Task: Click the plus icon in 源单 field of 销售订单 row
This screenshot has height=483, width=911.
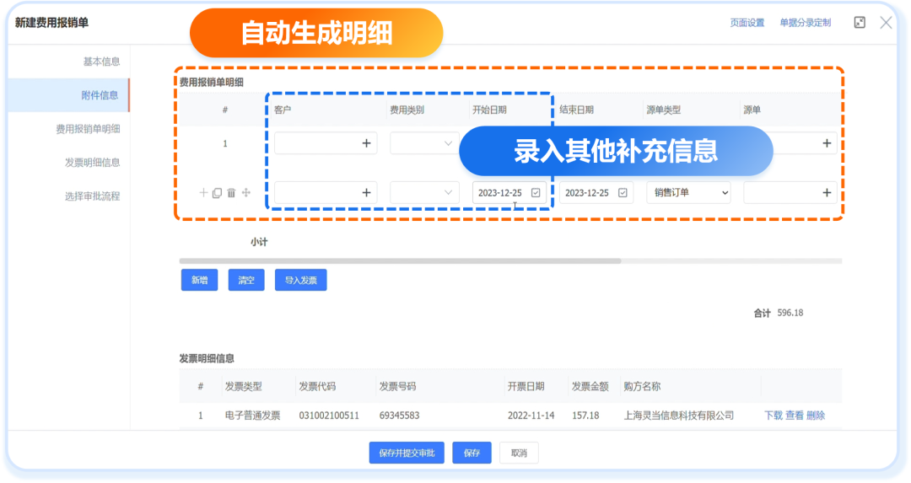Action: pos(826,193)
